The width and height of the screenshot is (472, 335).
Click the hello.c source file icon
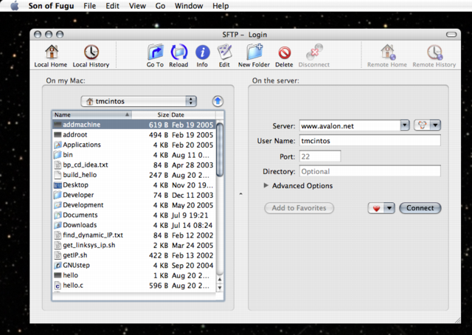click(58, 286)
